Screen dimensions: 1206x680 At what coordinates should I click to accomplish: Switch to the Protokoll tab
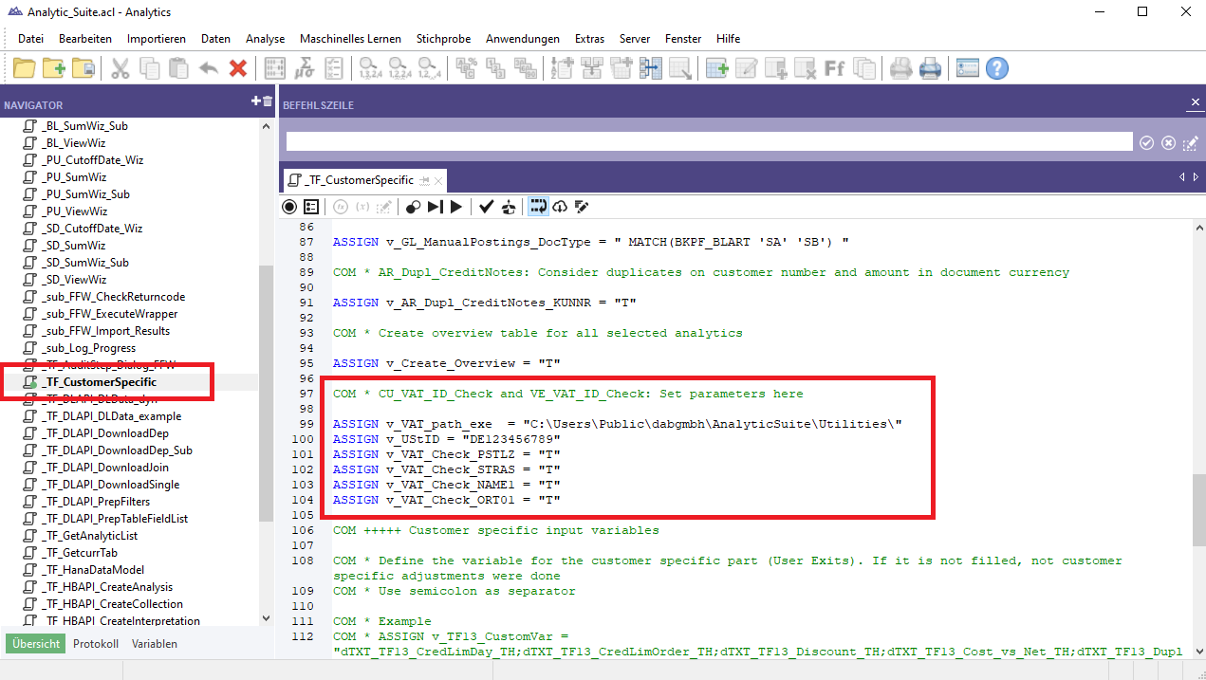(x=97, y=644)
